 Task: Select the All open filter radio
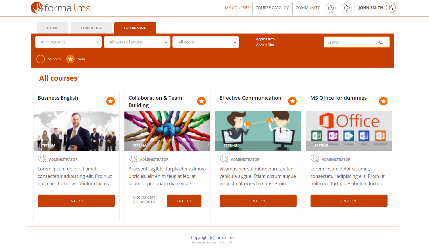pyautogui.click(x=41, y=59)
